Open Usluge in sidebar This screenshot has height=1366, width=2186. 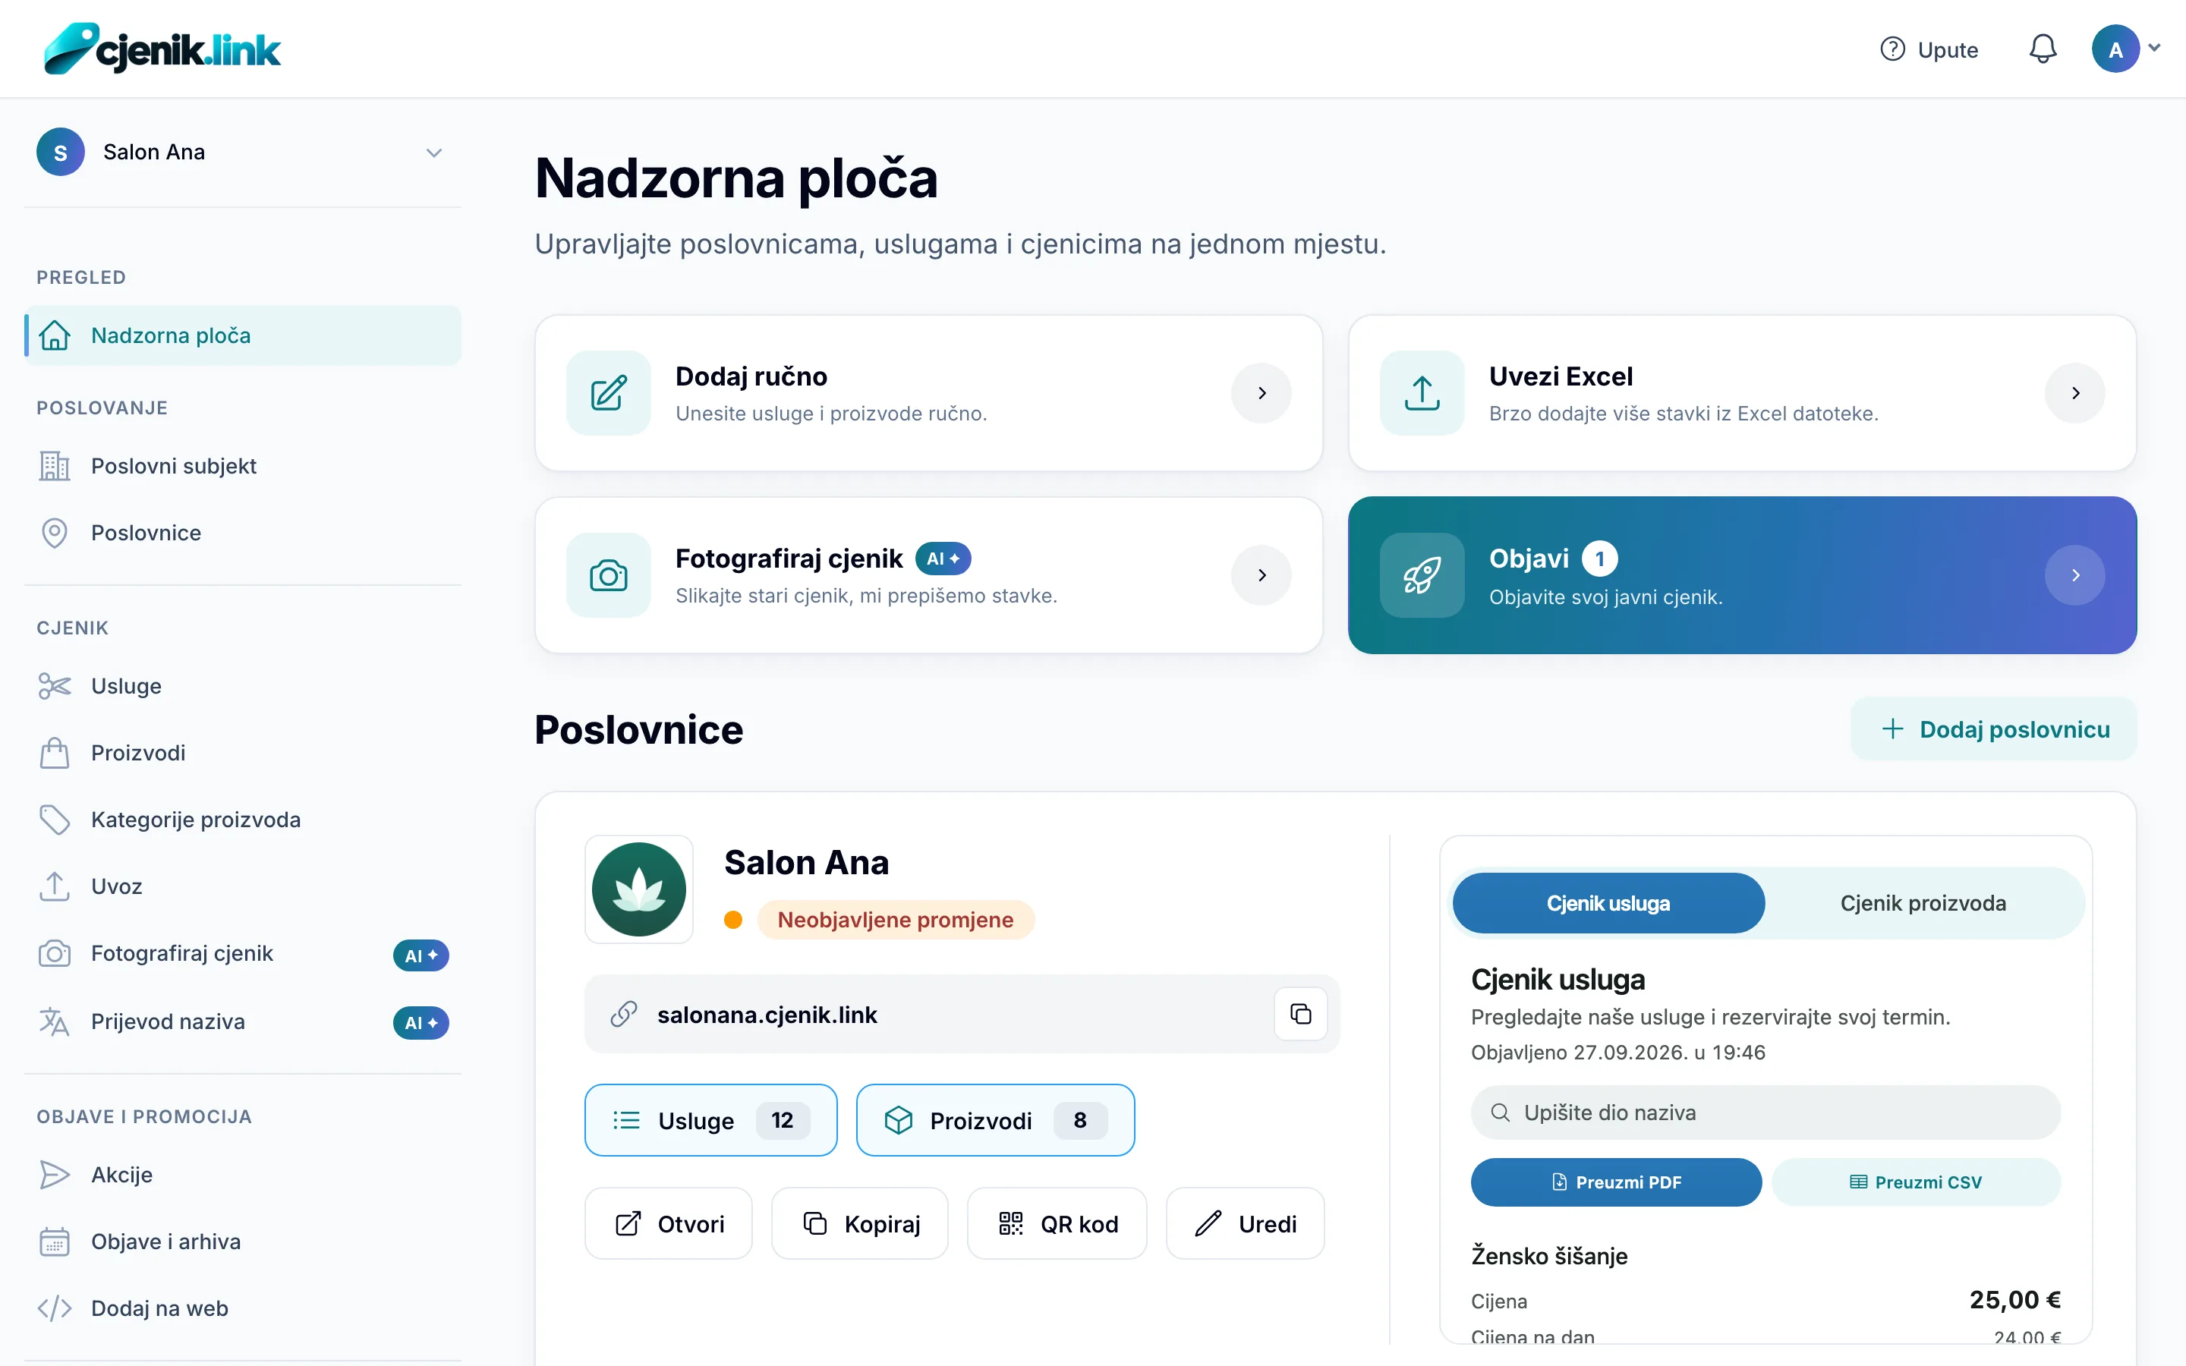coord(242,686)
